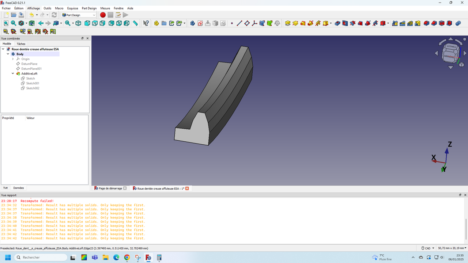Click the navigation cube mini-cube menu
Viewport: 468px width, 263px height.
(x=461, y=65)
